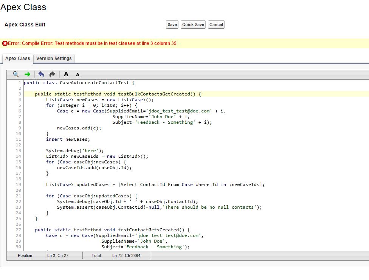369x280 pixels.
Task: Decrease editor font size with small A
Action: 78,75
